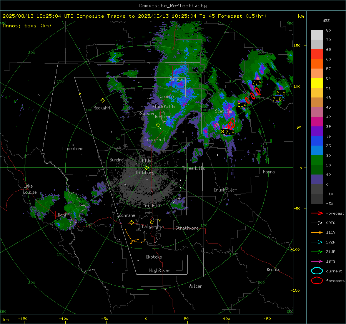The width and height of the screenshot is (346, 324).
Task: Click the green 20 dBZ color swatch
Action: click(317, 160)
